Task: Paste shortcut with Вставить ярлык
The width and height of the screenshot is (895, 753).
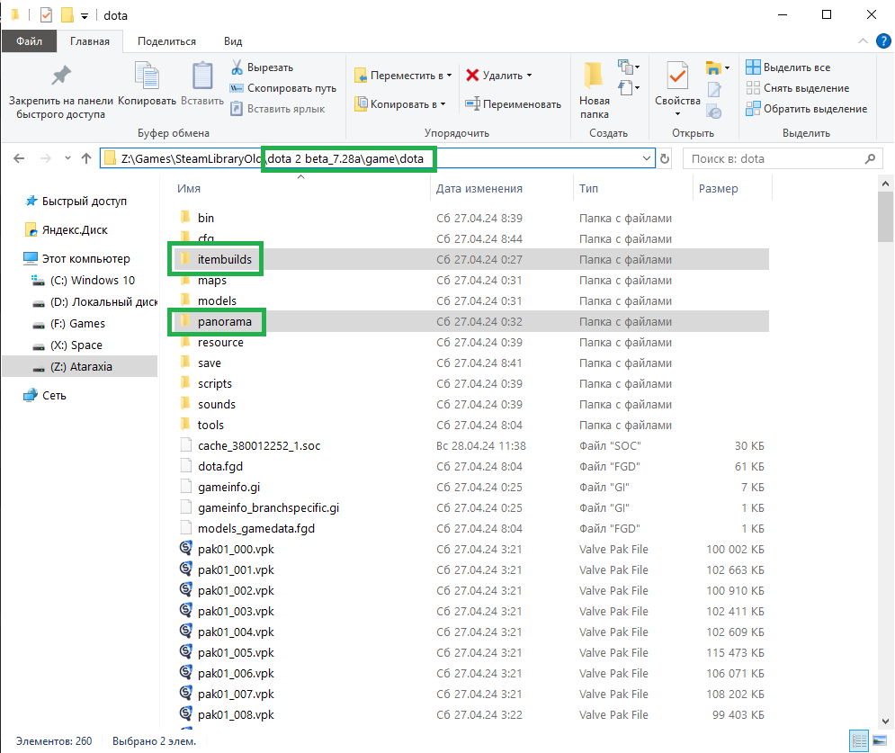Action: (x=277, y=109)
